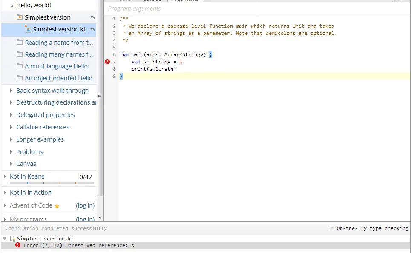Screen dimensions: 411x253
Task: Click the Compilation completed successfully status text
Action: (56, 228)
